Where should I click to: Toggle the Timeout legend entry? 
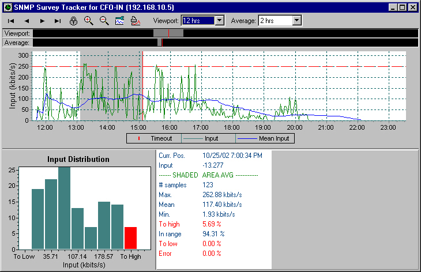click(155, 138)
